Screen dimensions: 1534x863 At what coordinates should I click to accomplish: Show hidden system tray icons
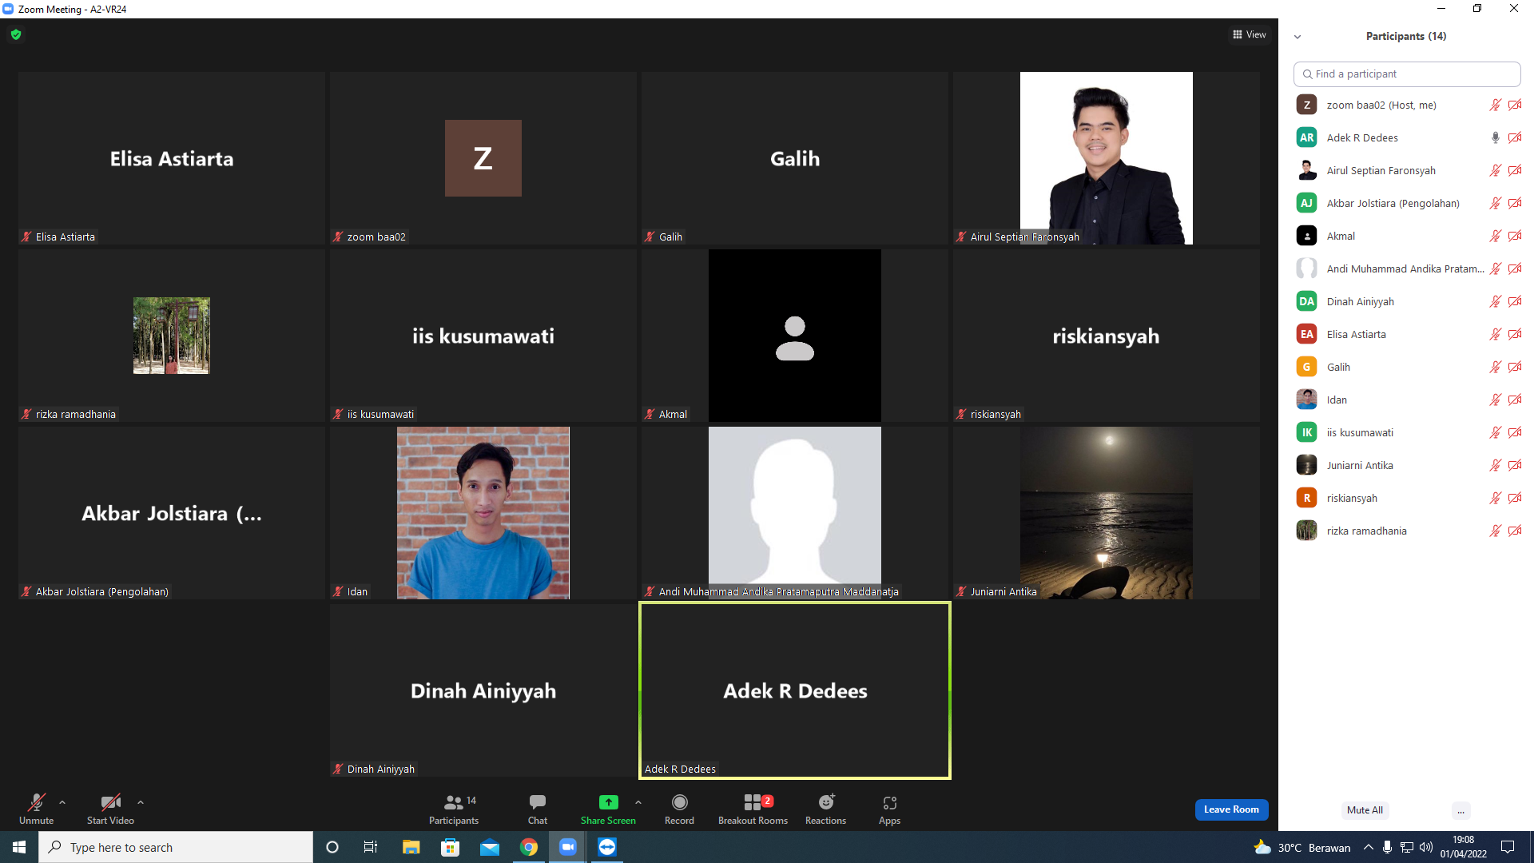(1369, 847)
